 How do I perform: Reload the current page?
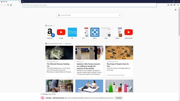8,5
